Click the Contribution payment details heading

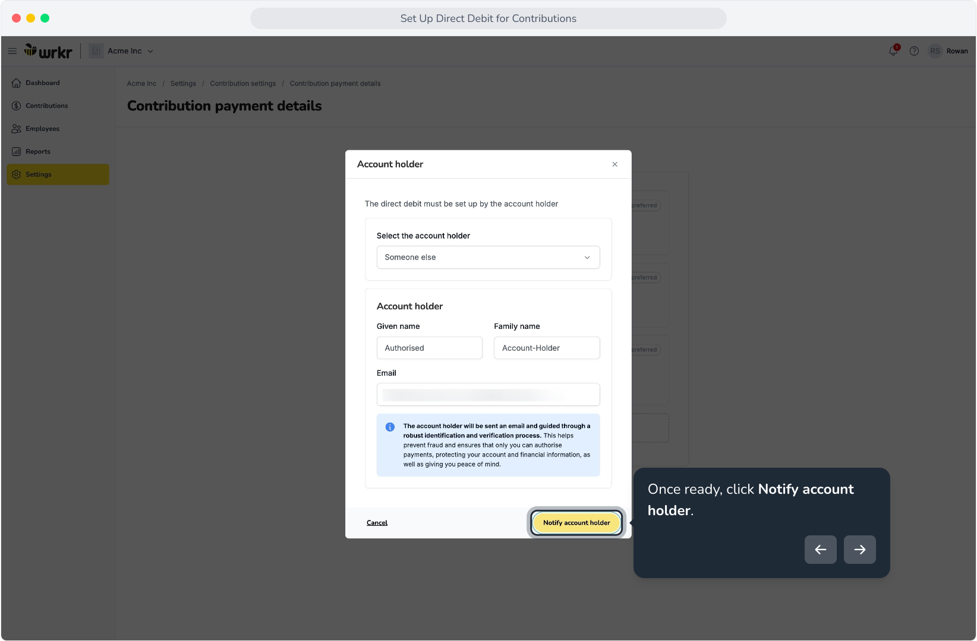click(x=224, y=106)
